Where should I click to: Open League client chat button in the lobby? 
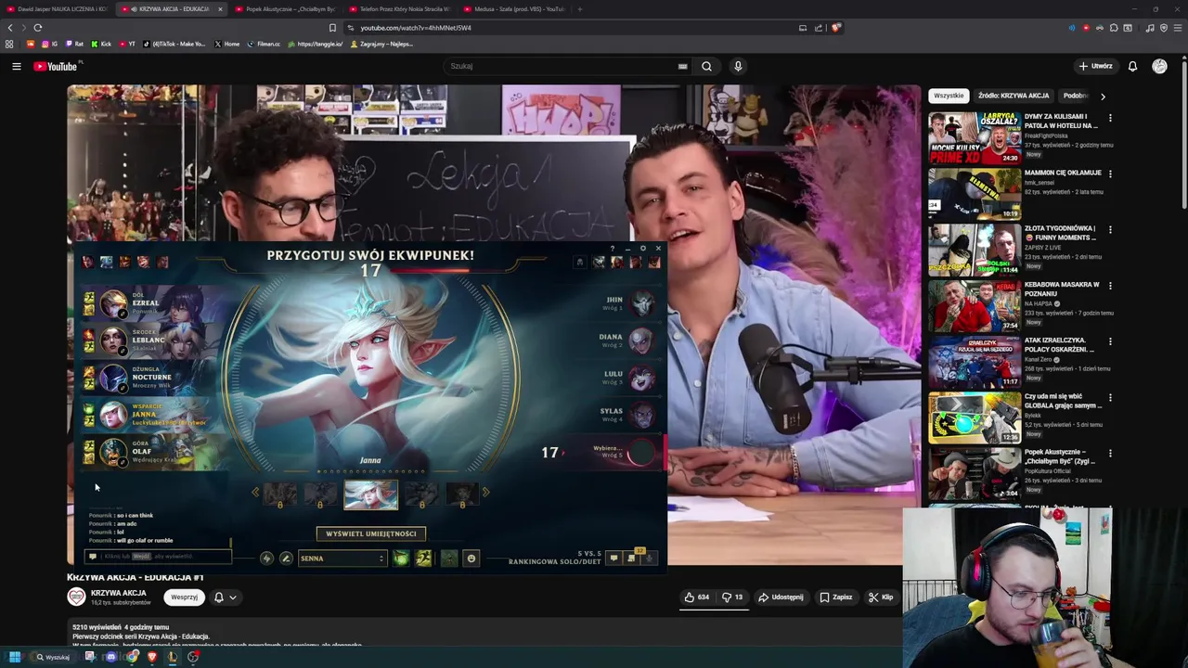tap(613, 558)
